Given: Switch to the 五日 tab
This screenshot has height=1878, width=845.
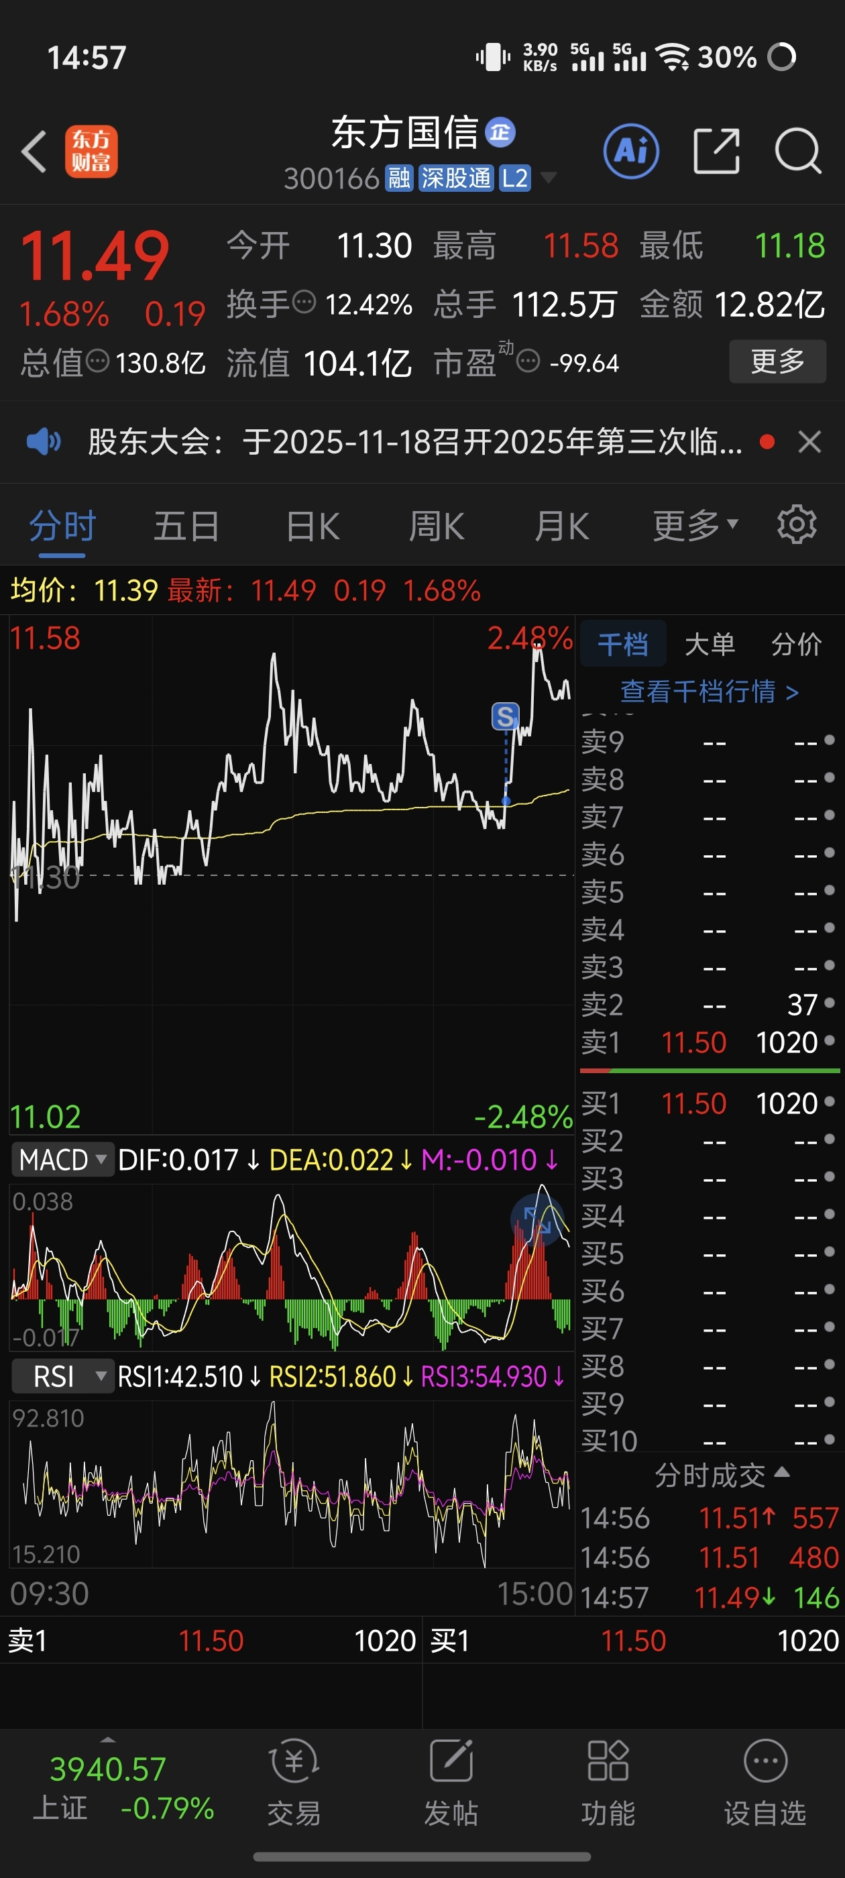Looking at the screenshot, I should (186, 527).
